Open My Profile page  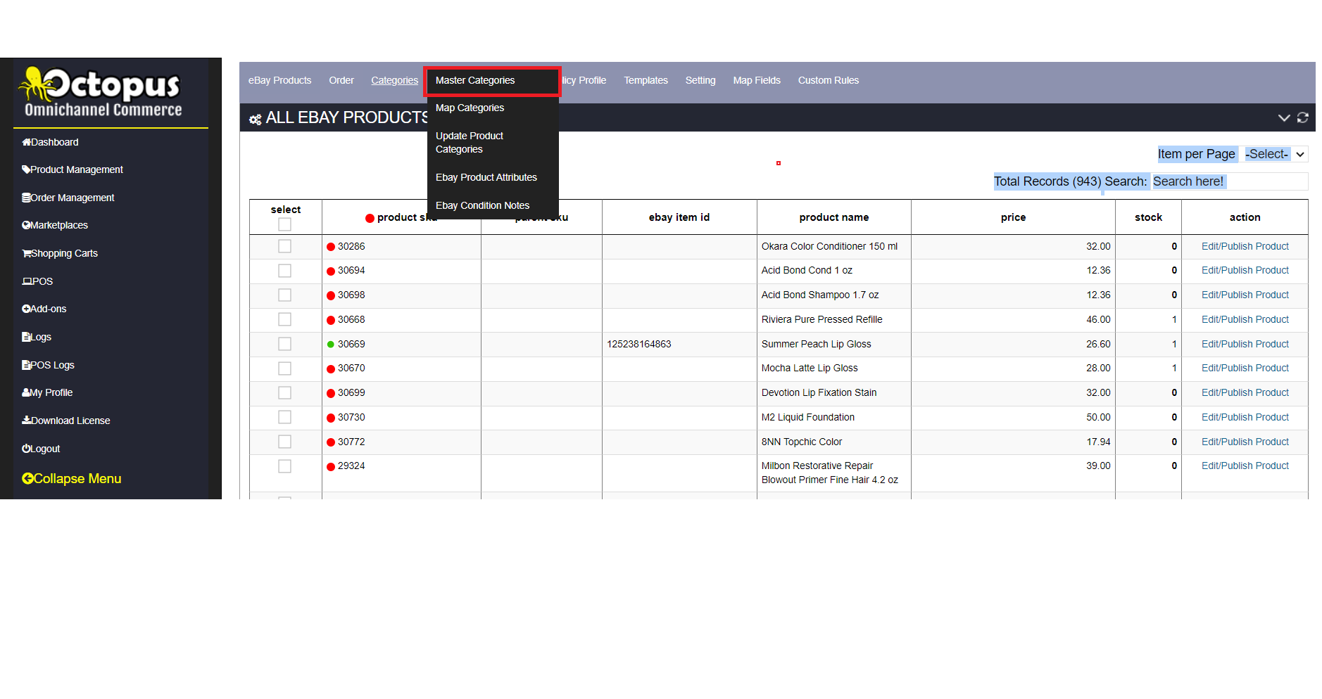tap(47, 392)
